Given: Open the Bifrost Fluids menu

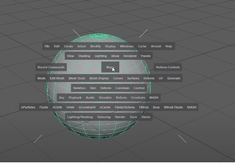Looking at the screenshot, I should click(x=173, y=107).
